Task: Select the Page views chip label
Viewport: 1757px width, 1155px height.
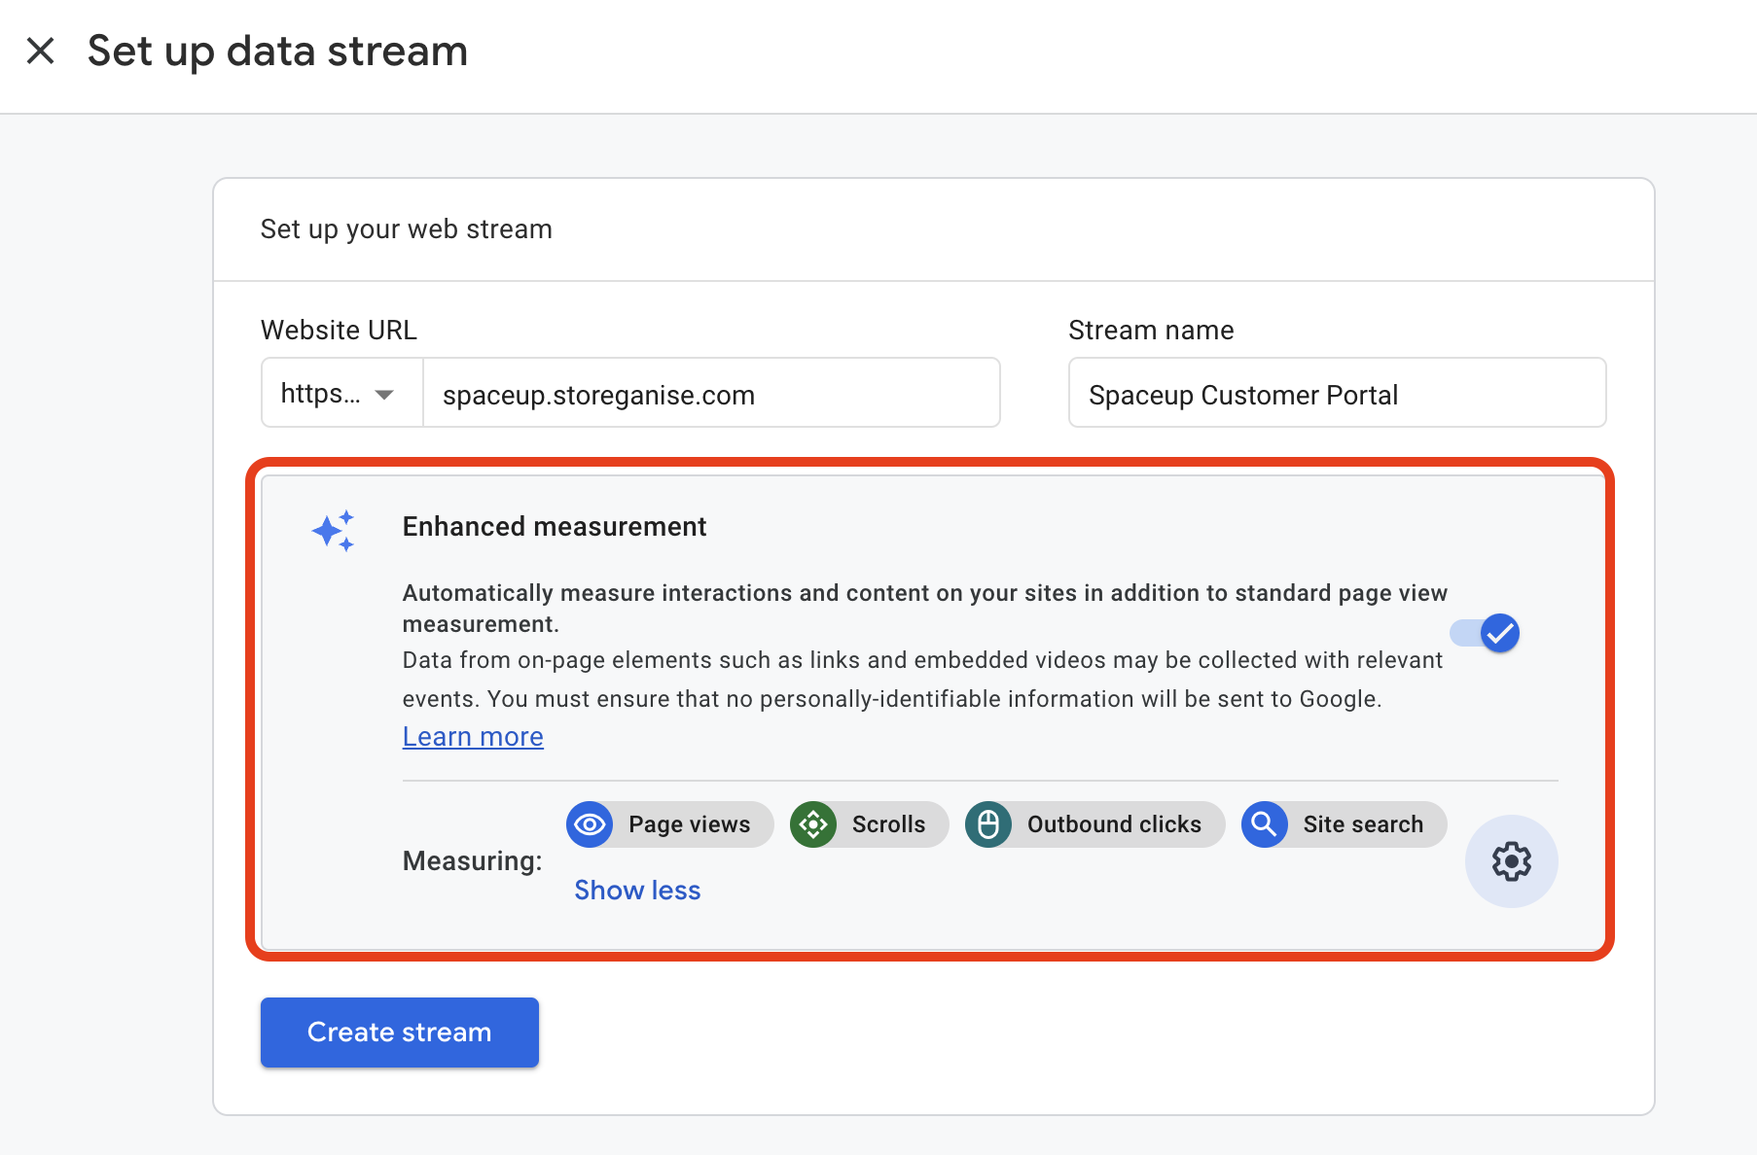Action: [689, 824]
